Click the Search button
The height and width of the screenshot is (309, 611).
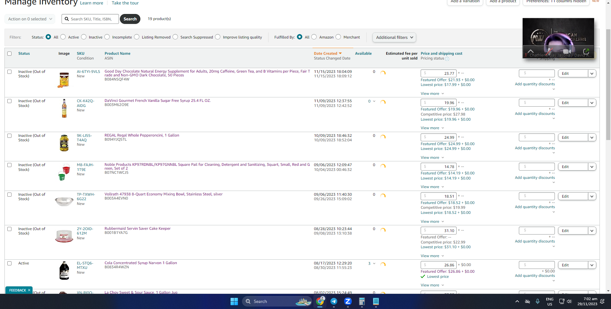click(130, 19)
